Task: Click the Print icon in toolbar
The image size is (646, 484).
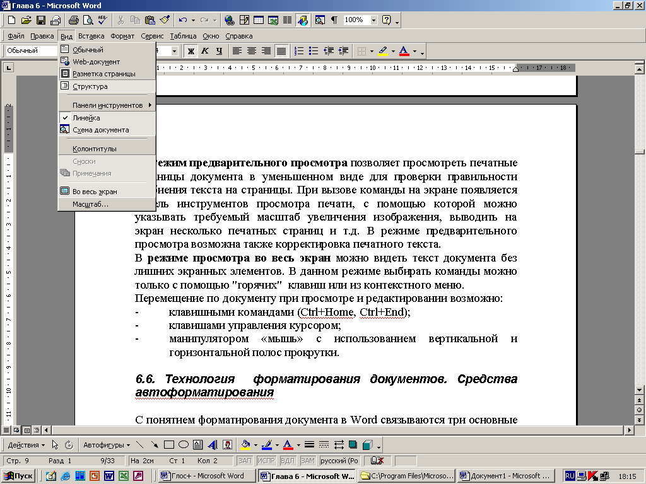Action: point(73,20)
